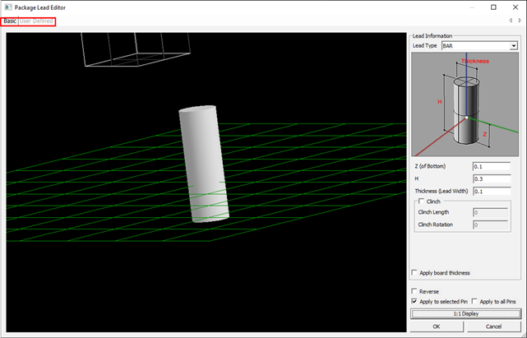Click the Package Lead Editor title bar icon
Image resolution: width=527 pixels, height=338 pixels.
pyautogui.click(x=7, y=7)
